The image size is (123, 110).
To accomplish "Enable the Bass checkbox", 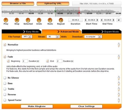I will (5, 83).
